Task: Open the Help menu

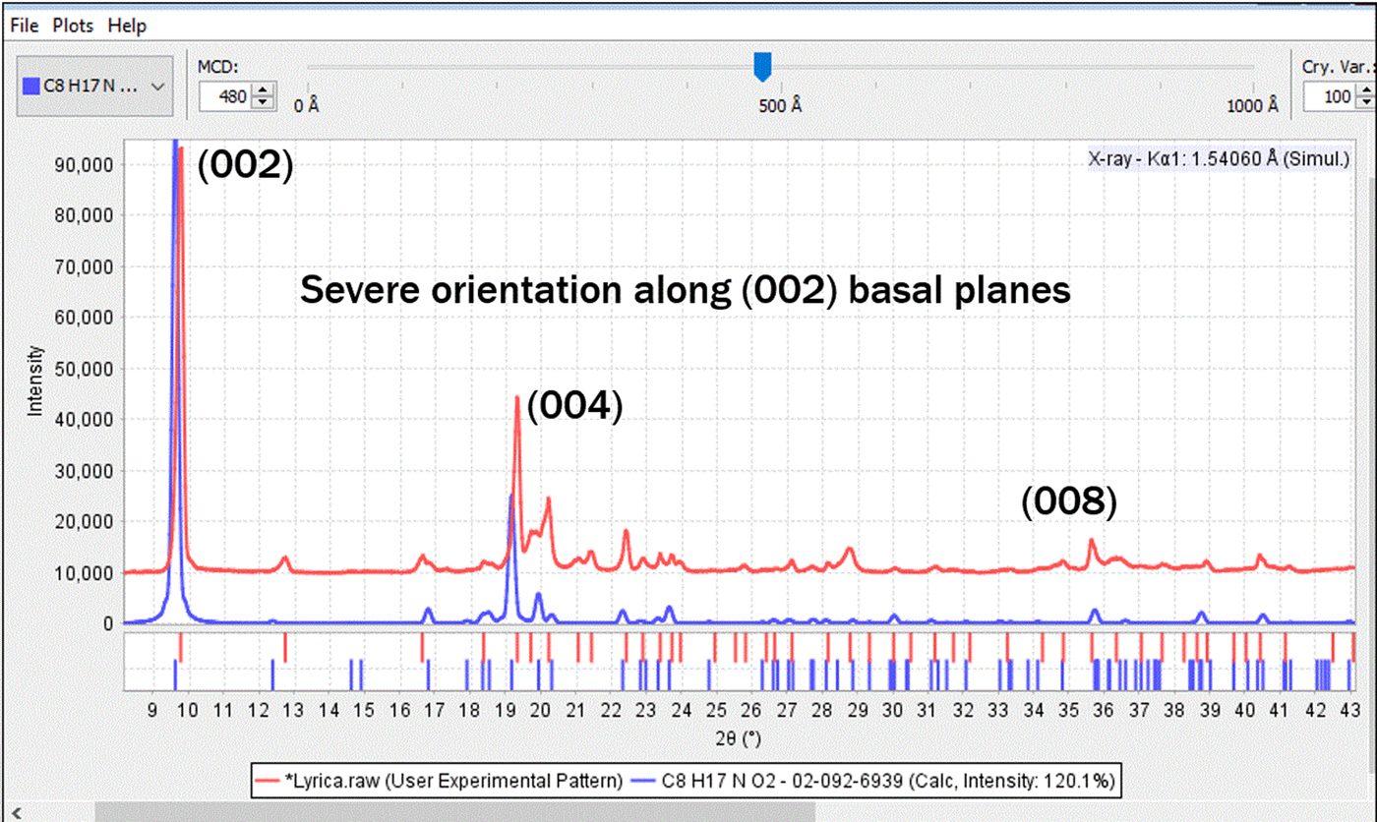Action: click(x=127, y=26)
